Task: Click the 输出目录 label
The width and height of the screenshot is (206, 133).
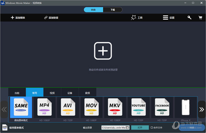Action: pos(87,128)
